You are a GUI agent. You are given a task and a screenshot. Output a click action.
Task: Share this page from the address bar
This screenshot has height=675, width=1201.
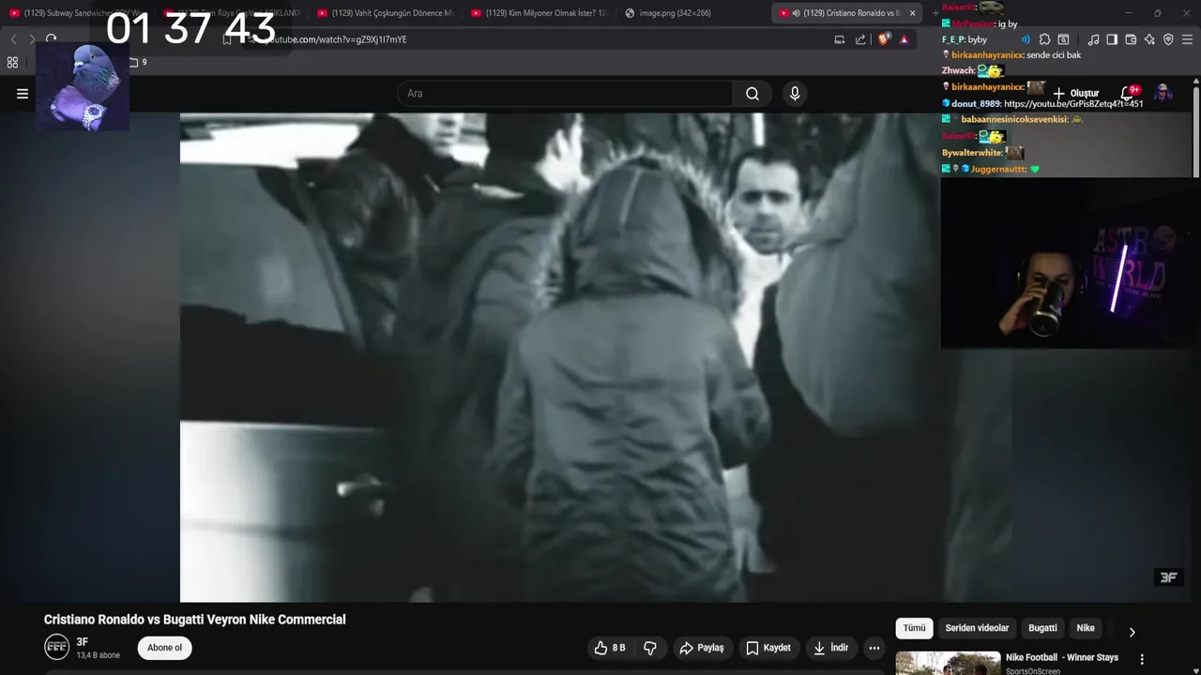click(x=860, y=39)
